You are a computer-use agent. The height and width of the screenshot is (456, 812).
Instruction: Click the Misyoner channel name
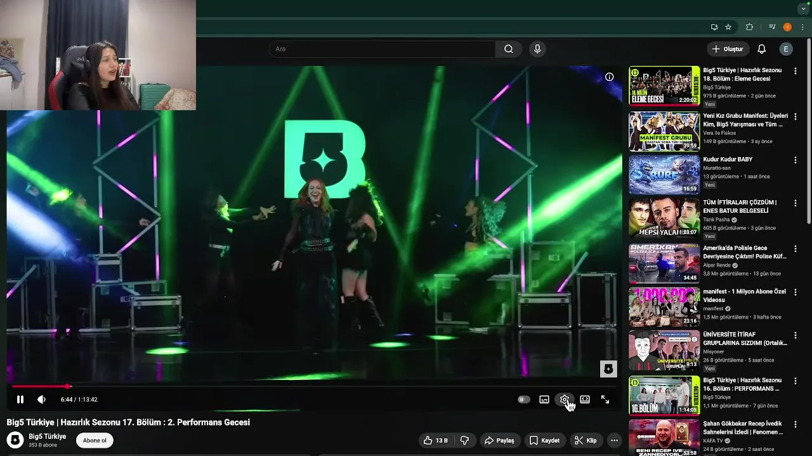[714, 351]
